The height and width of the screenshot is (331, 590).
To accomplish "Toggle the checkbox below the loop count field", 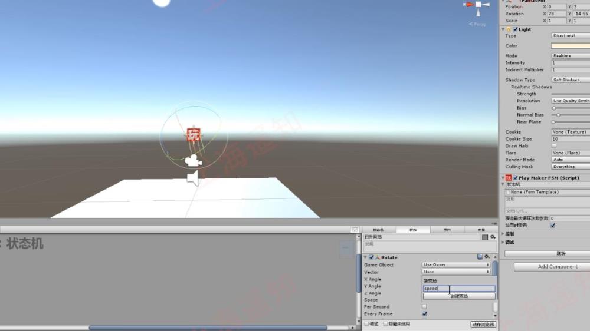I will coord(553,226).
